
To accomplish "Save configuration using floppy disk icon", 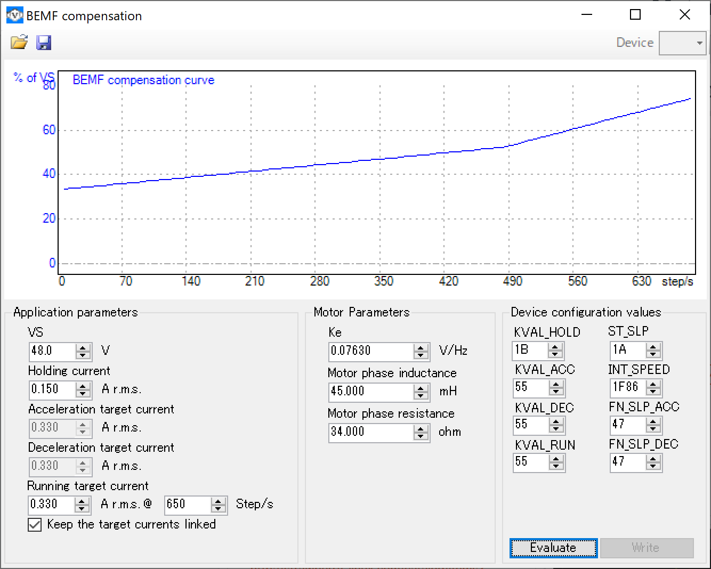I will (44, 43).
